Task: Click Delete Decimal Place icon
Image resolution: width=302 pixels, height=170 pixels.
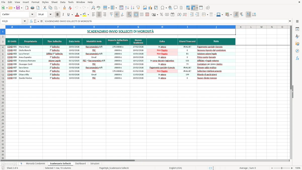Action: [x=185, y=15]
